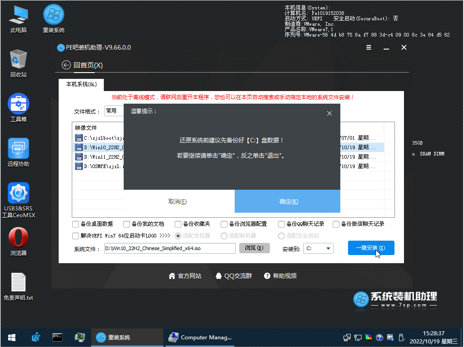The image size is (464, 347).
Task: Click the Windows Start button
Action: coord(11,337)
